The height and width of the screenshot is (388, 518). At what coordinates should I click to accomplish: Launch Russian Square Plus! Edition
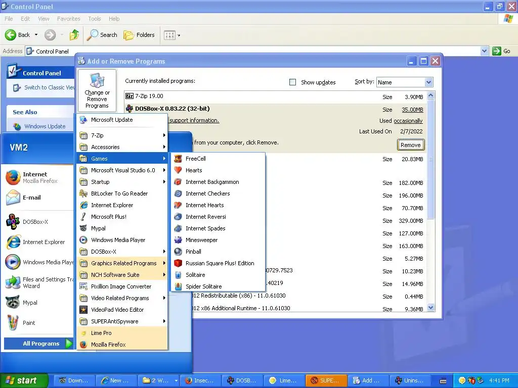(x=218, y=263)
